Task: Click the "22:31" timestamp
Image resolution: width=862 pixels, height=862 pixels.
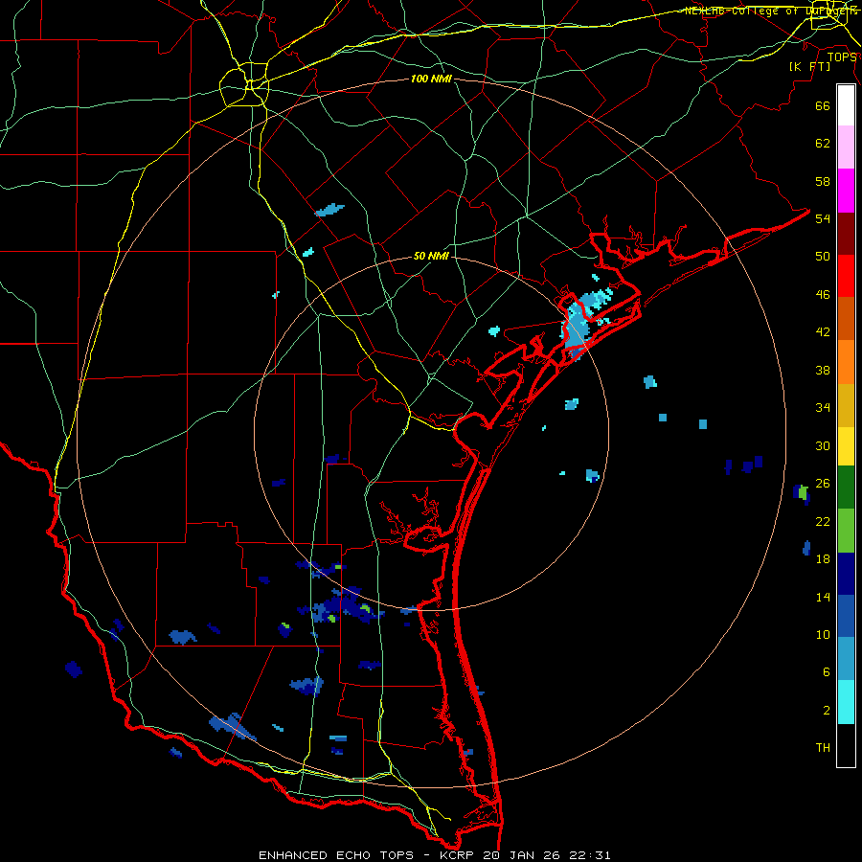Action: tap(590, 855)
